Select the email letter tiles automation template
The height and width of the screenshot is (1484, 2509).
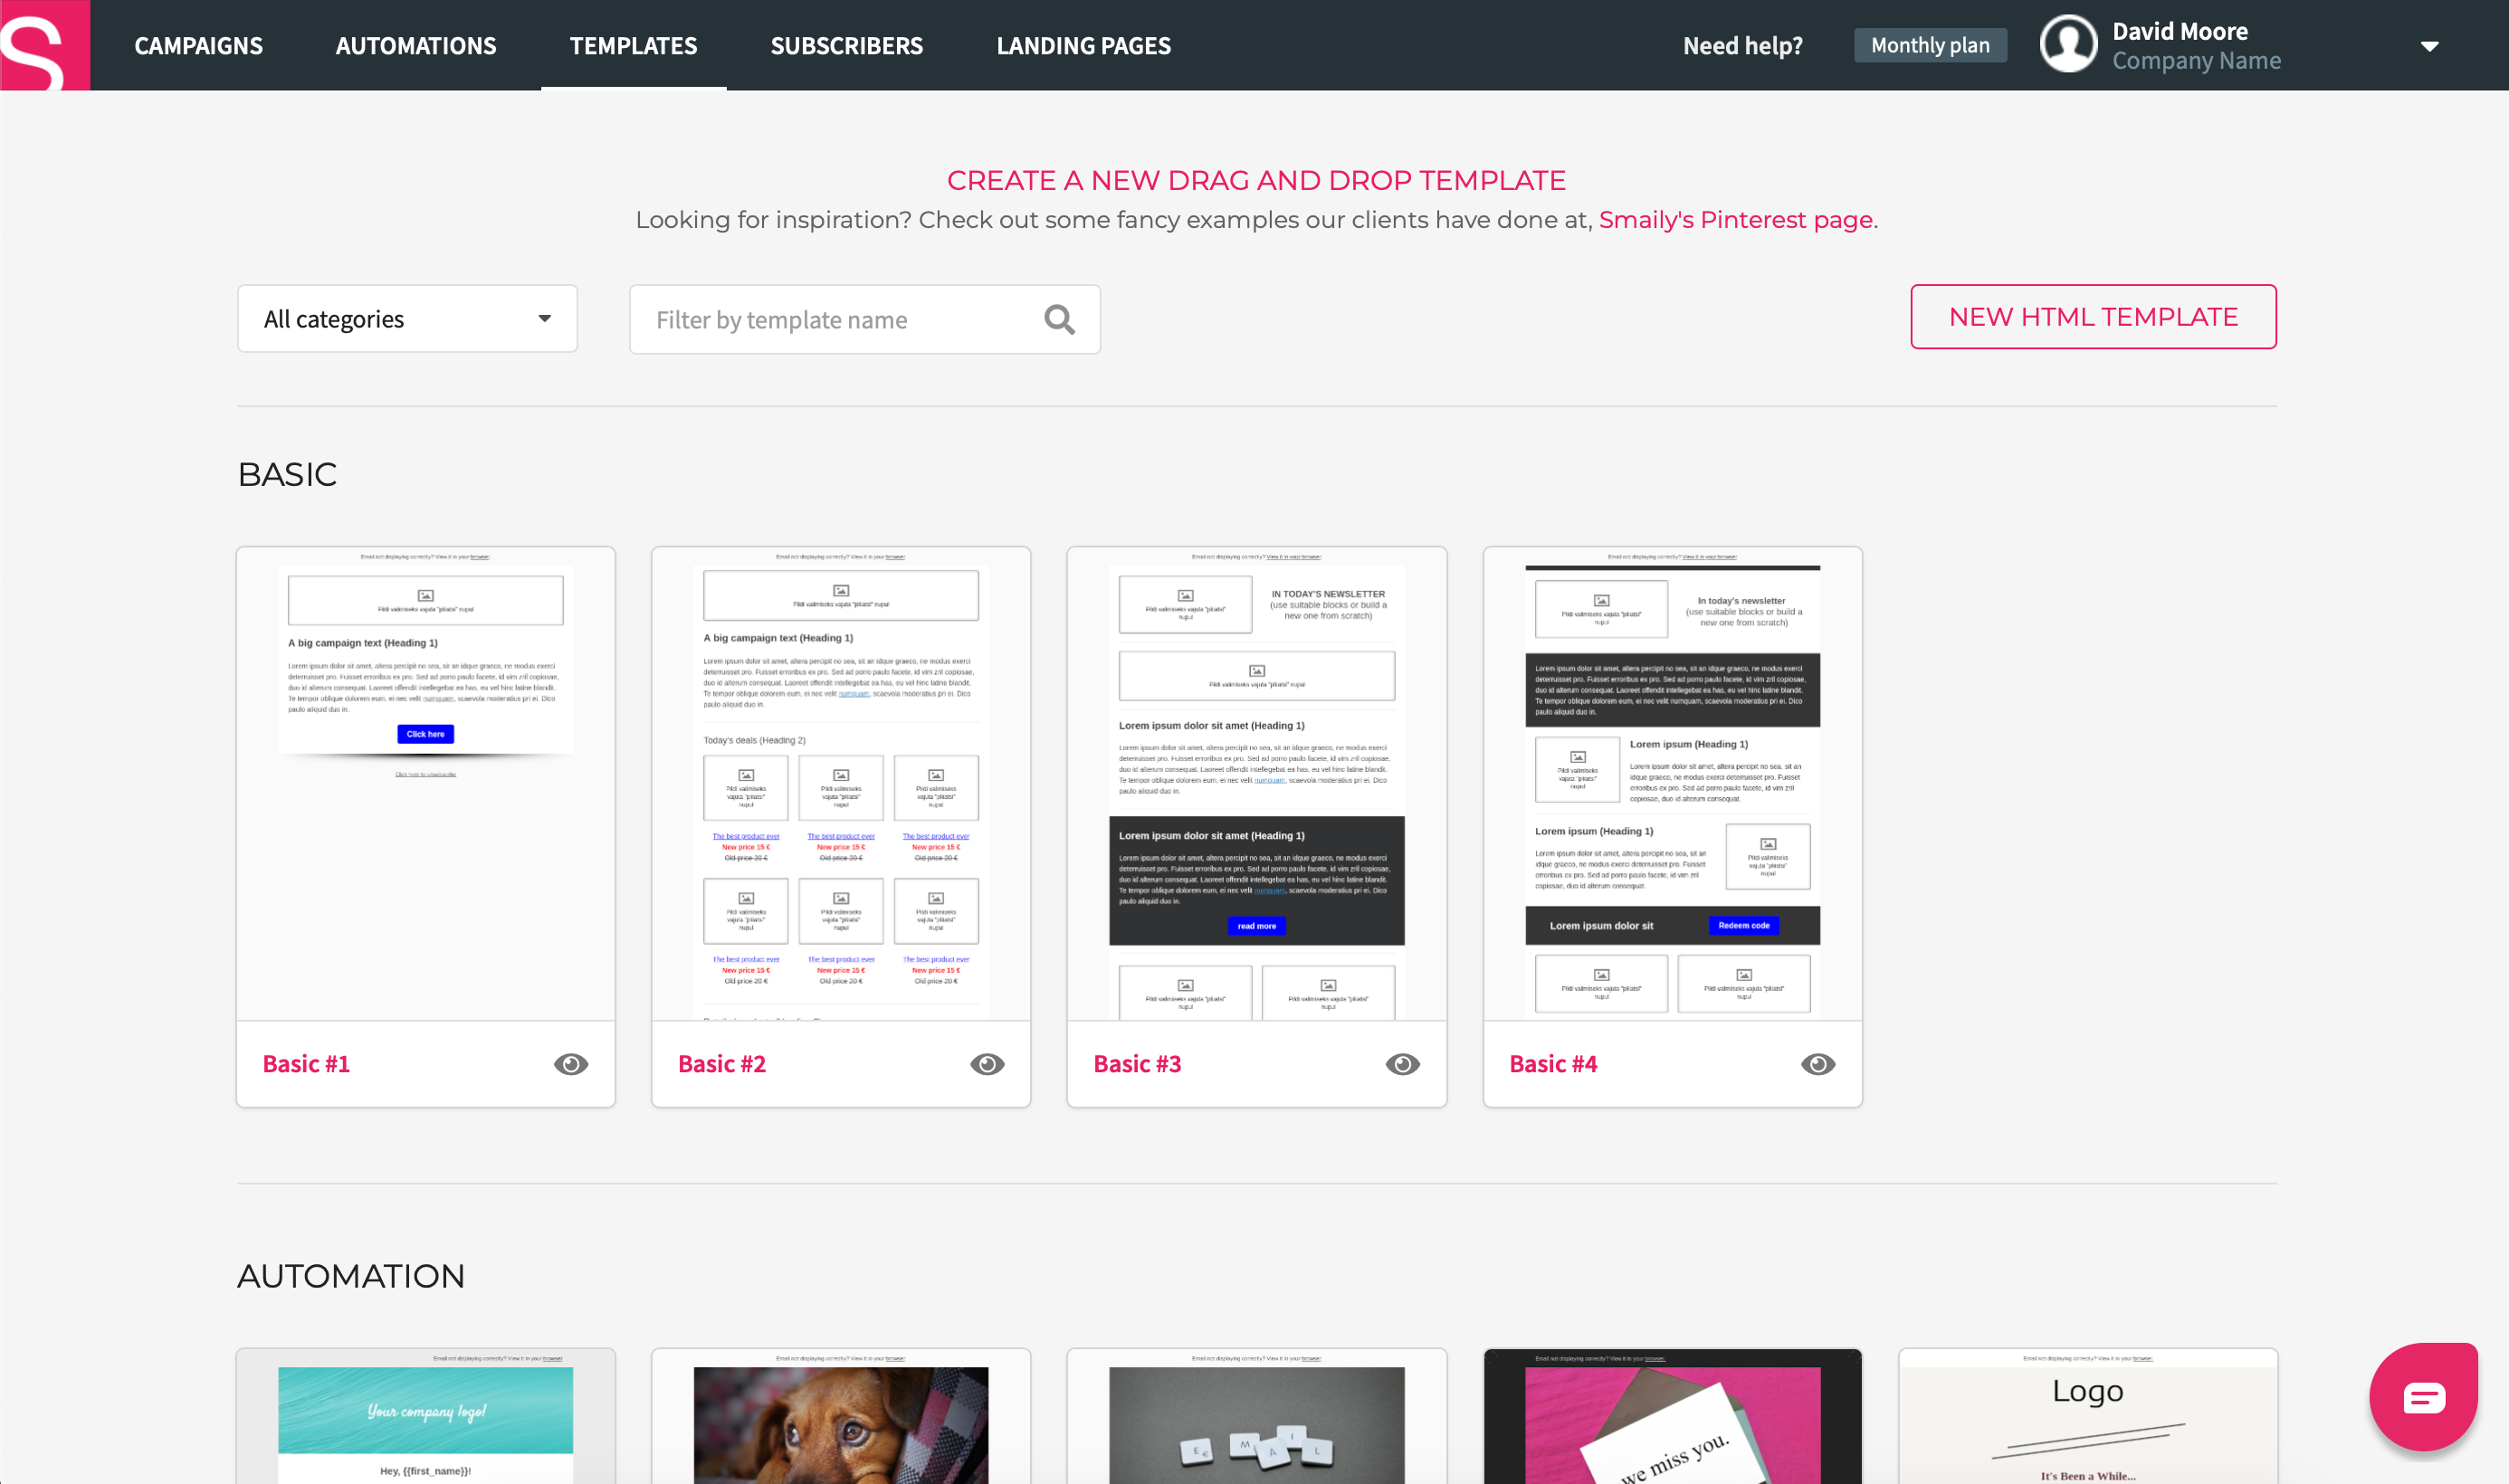coord(1257,1416)
